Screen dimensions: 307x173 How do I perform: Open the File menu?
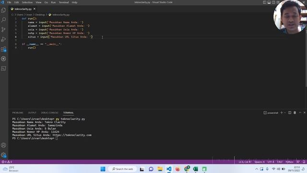click(x=9, y=2)
